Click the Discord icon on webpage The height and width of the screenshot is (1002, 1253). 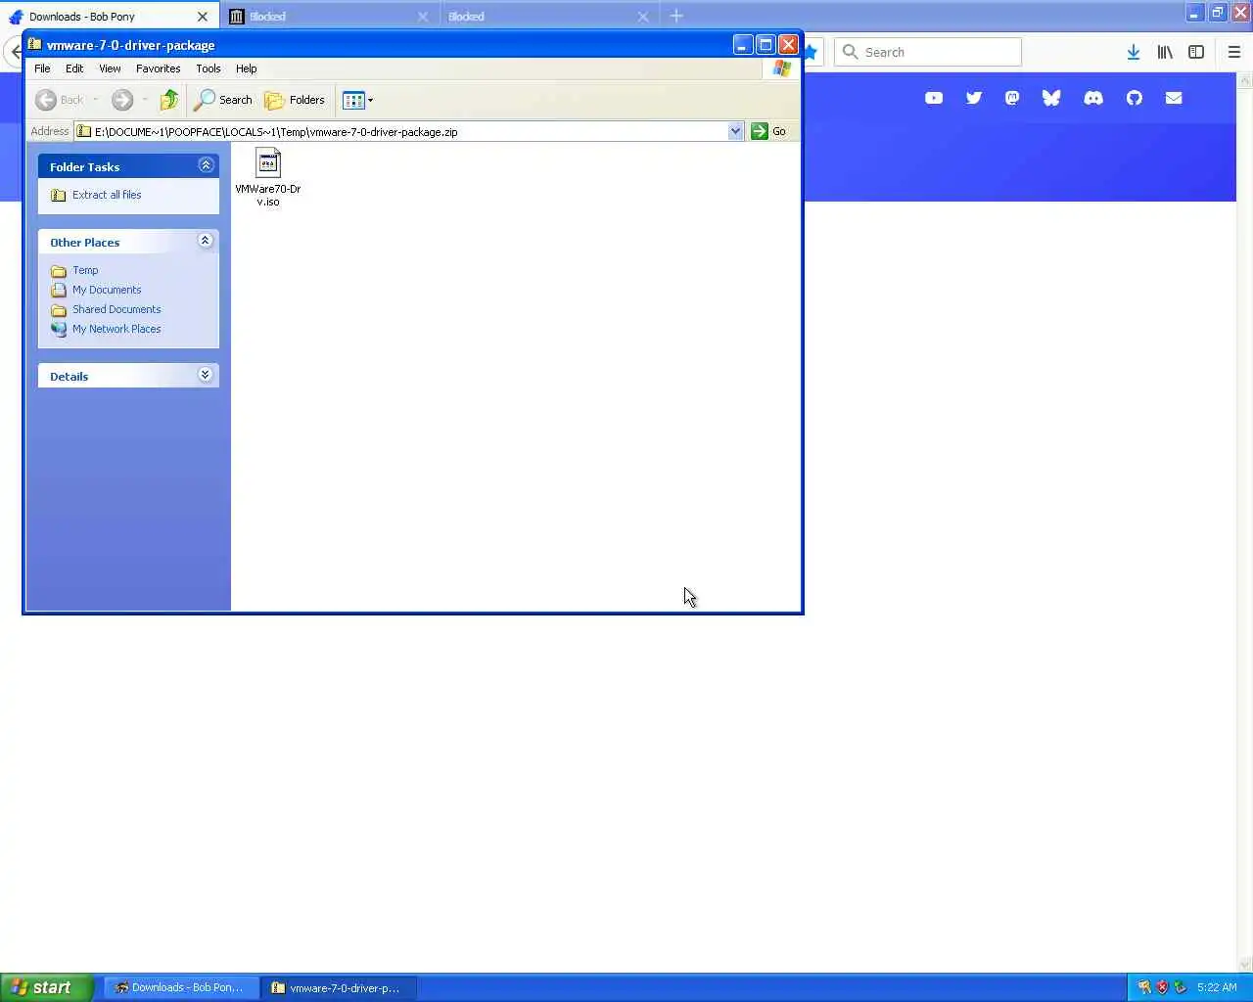(x=1093, y=98)
